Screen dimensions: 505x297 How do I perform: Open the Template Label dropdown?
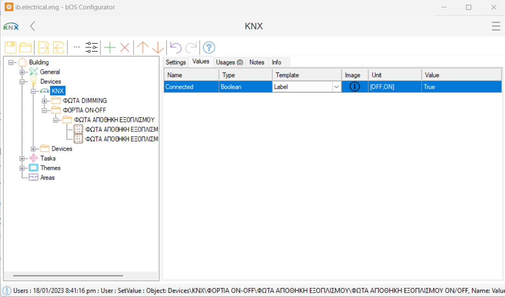click(x=336, y=87)
